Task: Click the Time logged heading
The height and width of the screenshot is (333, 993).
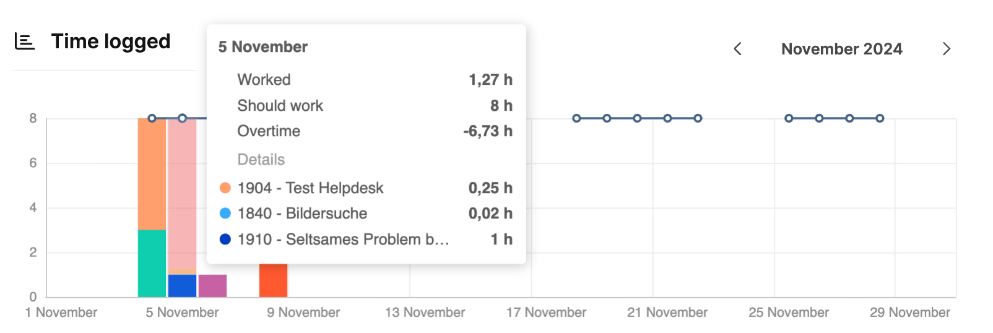Action: [x=111, y=41]
